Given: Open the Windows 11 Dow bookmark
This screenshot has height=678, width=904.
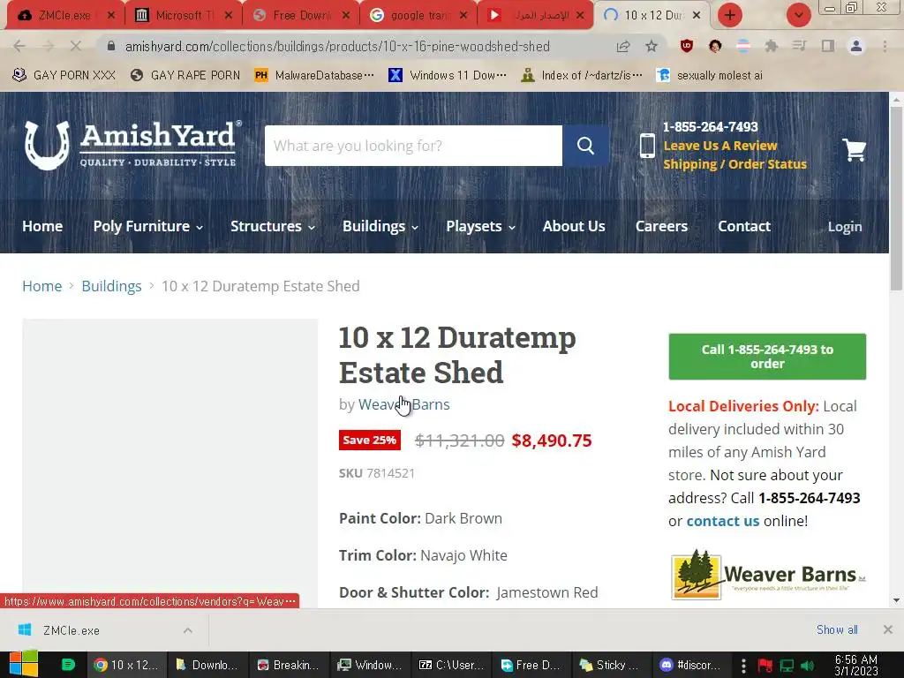Looking at the screenshot, I should point(448,76).
